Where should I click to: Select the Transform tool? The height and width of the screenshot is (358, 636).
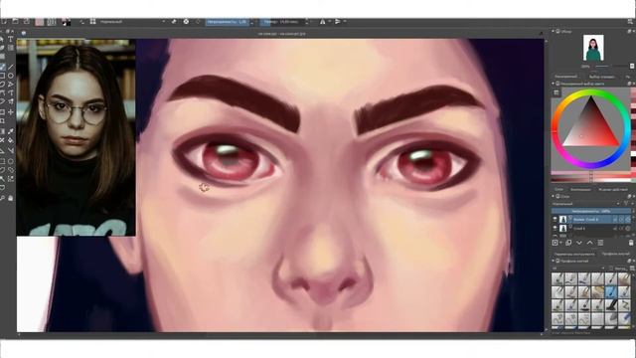click(x=2, y=112)
